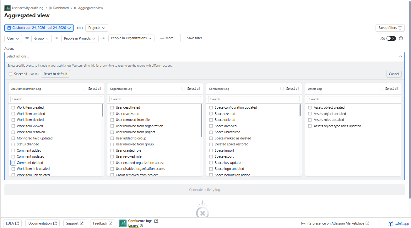The width and height of the screenshot is (411, 228).
Task: Open the Custom date range dropdown
Action: pos(39,28)
